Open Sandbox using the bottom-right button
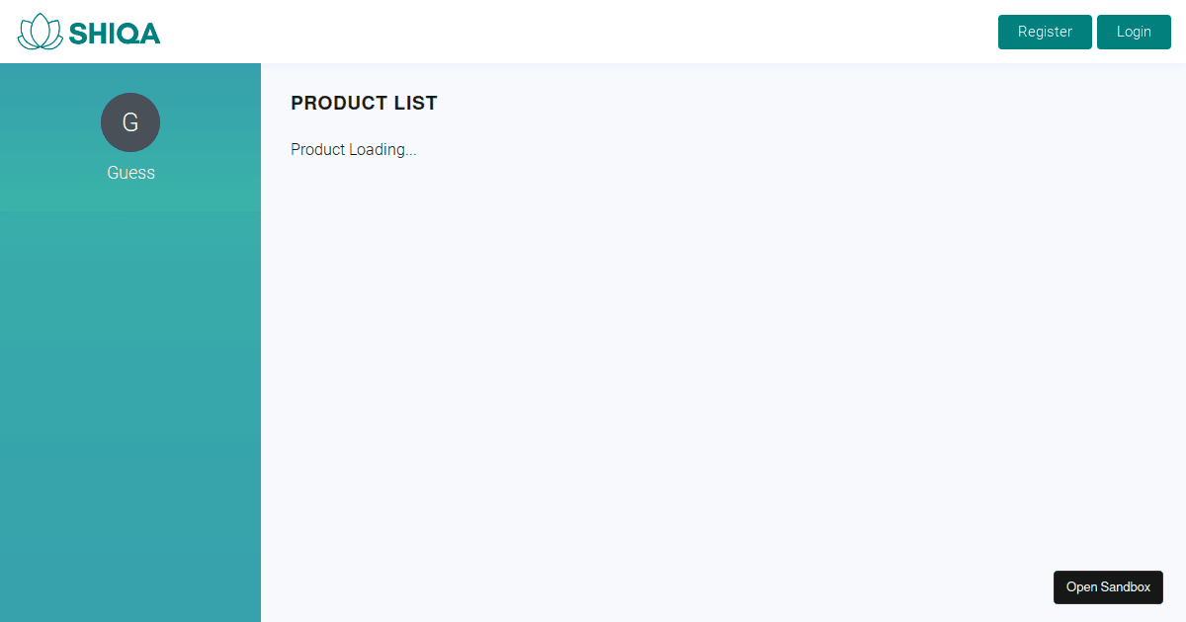 point(1108,587)
